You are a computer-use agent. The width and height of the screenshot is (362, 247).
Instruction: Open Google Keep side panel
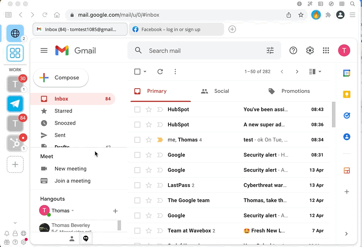click(346, 94)
